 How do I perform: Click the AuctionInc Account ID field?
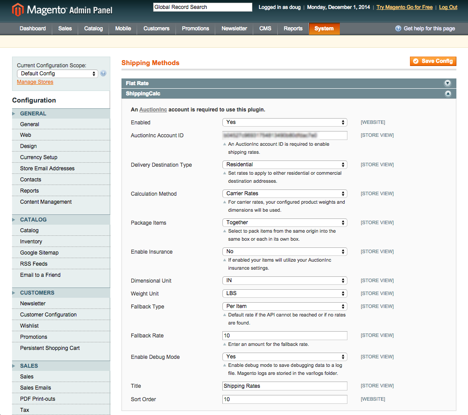tap(284, 135)
